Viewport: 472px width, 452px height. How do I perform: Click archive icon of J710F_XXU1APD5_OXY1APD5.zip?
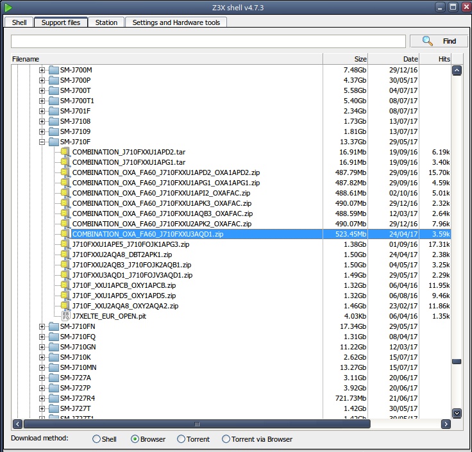(65, 295)
